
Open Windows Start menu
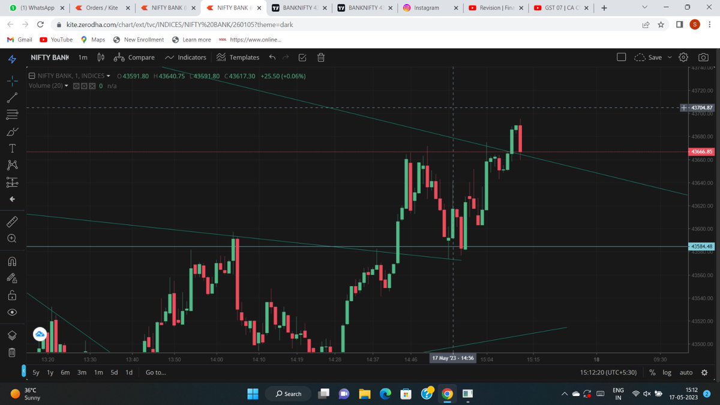[x=253, y=394]
